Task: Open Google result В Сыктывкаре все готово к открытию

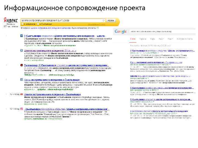Action: coord(162,51)
